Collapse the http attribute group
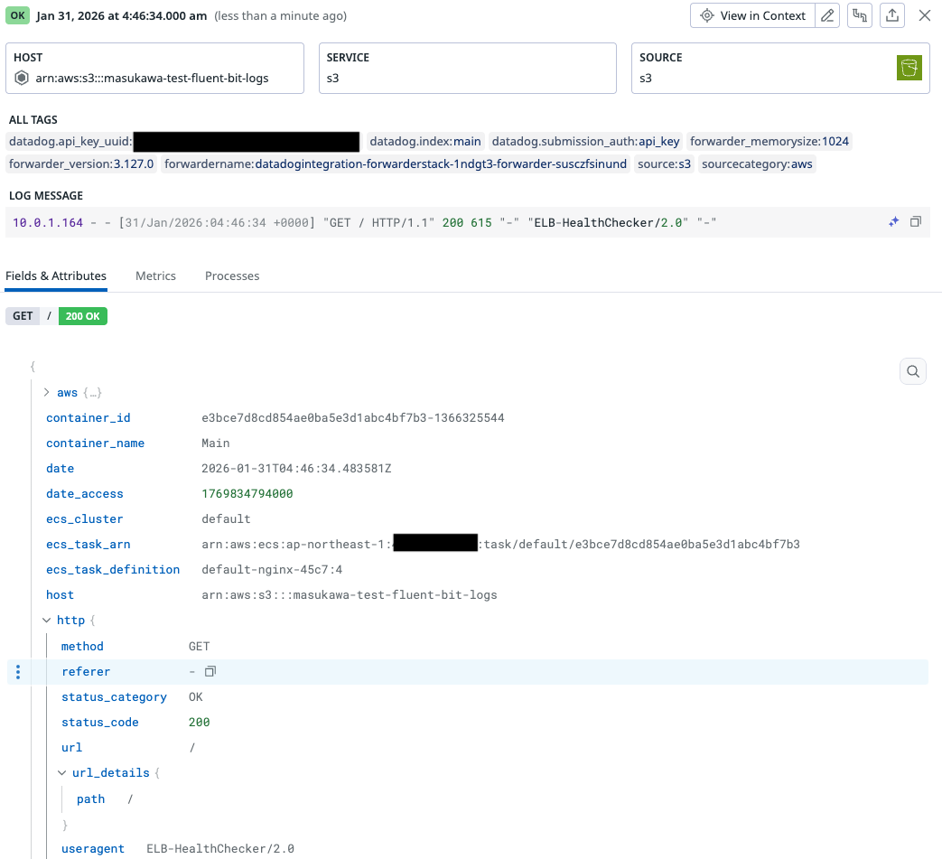 click(47, 621)
